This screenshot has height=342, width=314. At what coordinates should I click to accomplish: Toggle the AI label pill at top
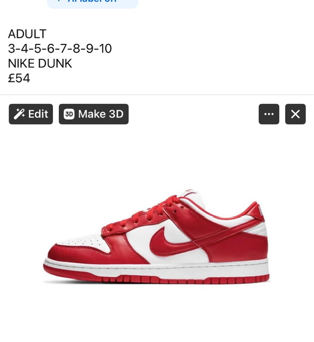93,3
